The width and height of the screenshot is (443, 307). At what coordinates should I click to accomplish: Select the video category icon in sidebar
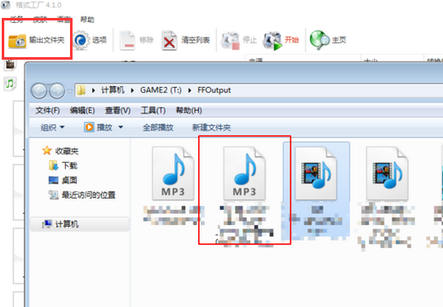pyautogui.click(x=10, y=65)
